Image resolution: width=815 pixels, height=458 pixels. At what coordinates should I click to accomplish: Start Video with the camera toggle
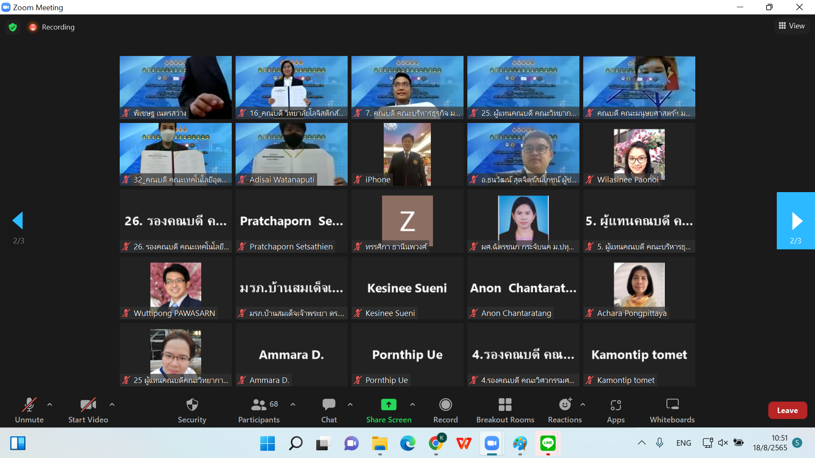tap(88, 410)
